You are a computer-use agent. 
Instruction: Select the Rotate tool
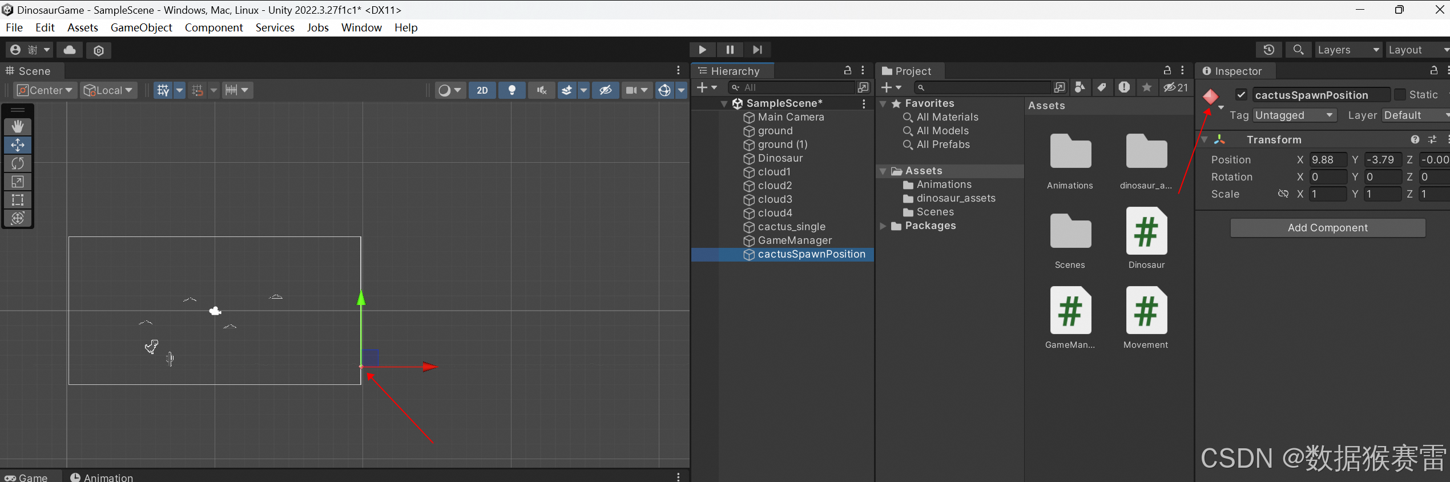18,163
